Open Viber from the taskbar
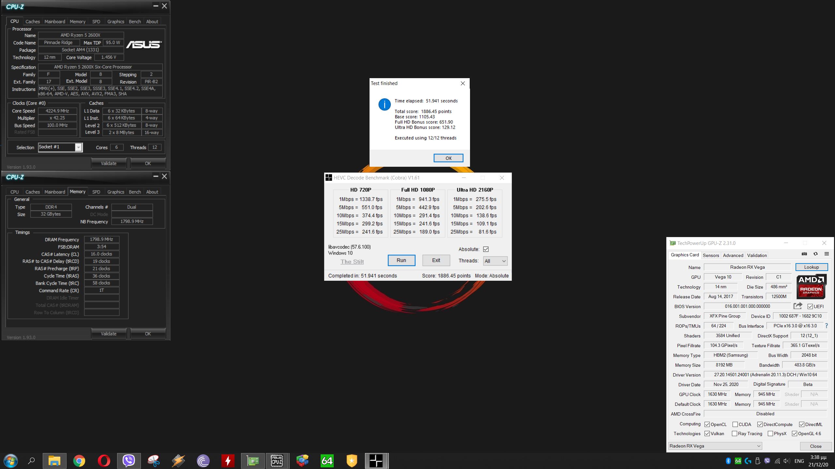The width and height of the screenshot is (835, 469). tap(129, 461)
